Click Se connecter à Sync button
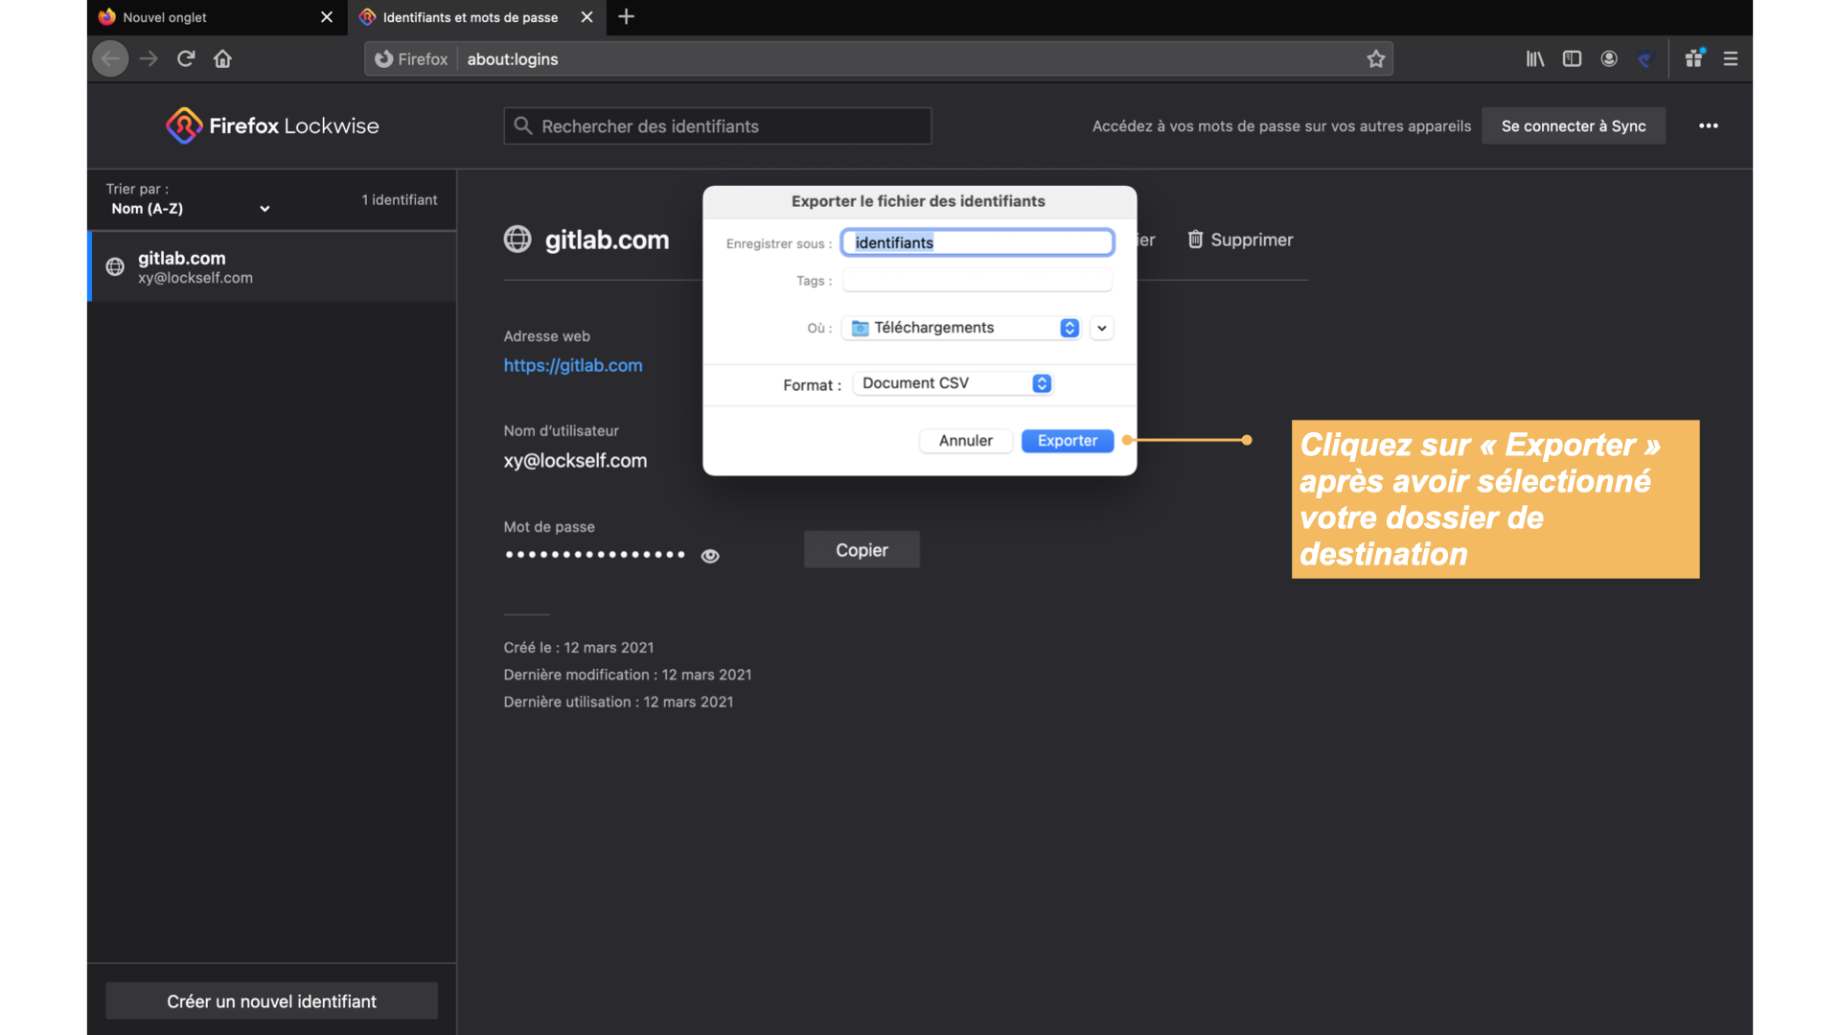The width and height of the screenshot is (1840, 1035). point(1574,126)
